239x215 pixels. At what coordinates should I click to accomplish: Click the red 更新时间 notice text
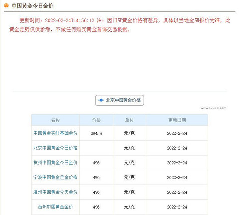(119, 25)
